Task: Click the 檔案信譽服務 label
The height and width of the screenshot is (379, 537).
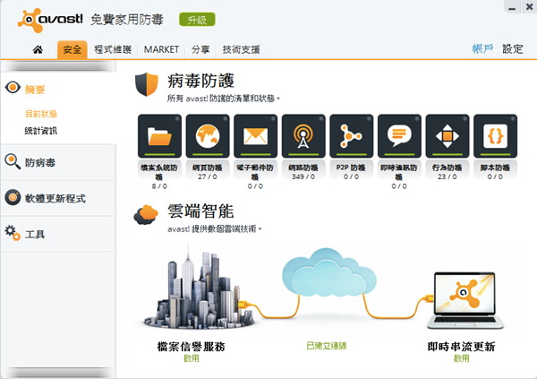Action: point(192,347)
